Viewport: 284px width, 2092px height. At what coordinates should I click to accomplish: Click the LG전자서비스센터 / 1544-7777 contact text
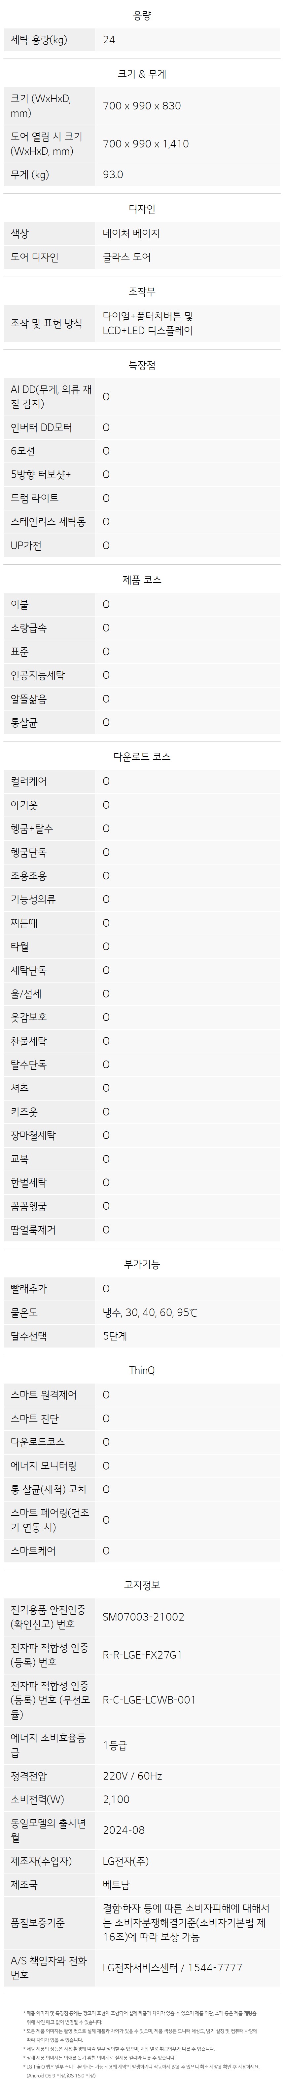click(x=172, y=1968)
